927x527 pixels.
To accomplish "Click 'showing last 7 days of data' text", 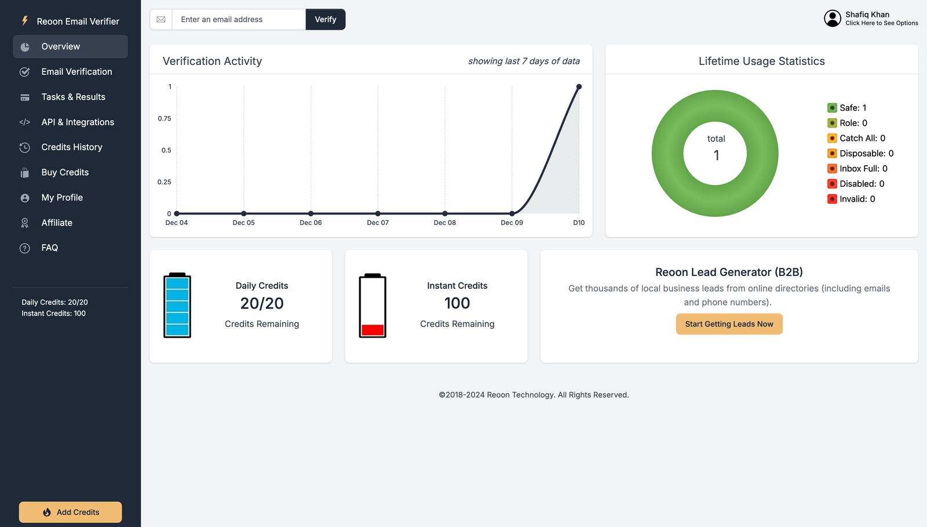I will (524, 61).
